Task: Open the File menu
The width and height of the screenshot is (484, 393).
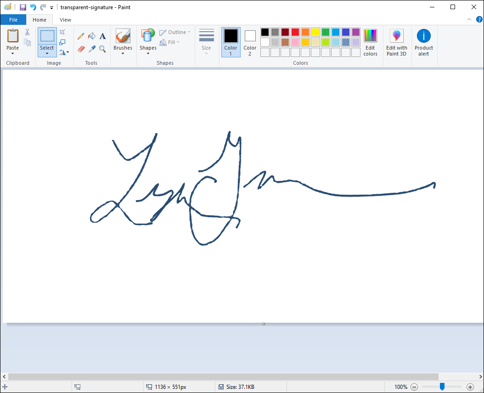Action: click(x=13, y=20)
